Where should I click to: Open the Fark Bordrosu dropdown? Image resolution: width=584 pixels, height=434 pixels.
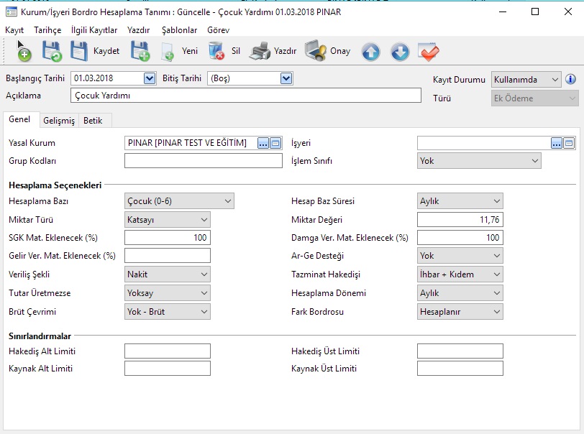point(460,312)
